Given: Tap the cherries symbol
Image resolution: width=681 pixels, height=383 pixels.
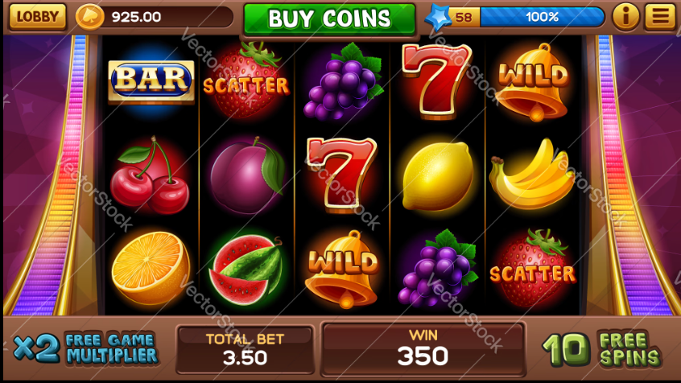Looking at the screenshot, I should (x=150, y=175).
